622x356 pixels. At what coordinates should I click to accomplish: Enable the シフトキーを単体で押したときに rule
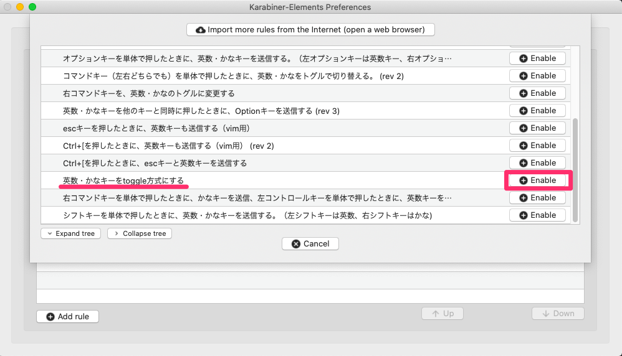[x=537, y=215]
